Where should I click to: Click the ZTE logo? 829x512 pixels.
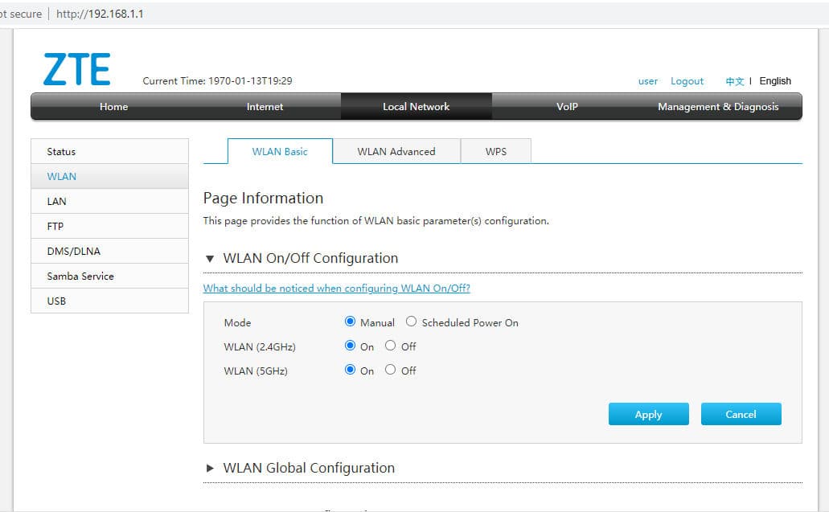coord(76,69)
